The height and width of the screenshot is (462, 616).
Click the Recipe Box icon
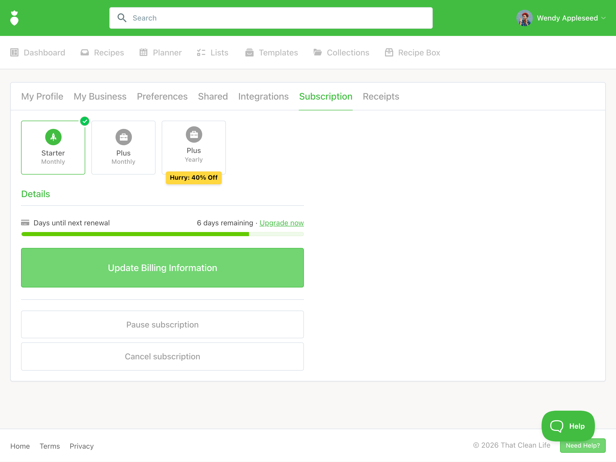pyautogui.click(x=389, y=52)
